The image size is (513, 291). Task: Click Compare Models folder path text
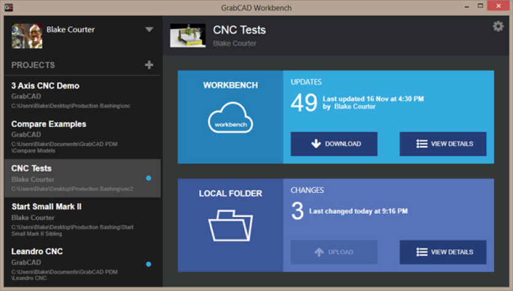click(x=64, y=147)
